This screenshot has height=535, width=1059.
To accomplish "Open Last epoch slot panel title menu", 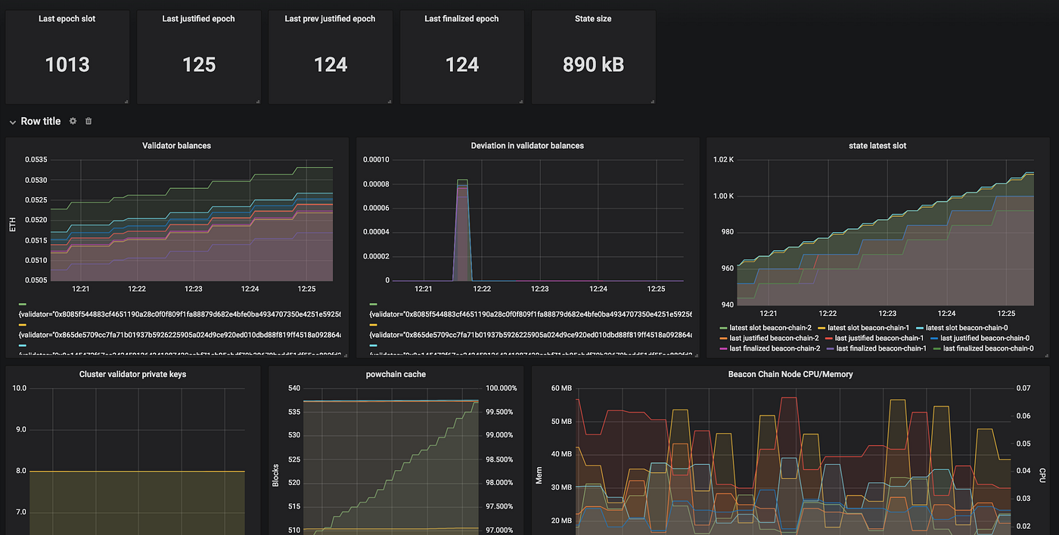I will pyautogui.click(x=67, y=18).
